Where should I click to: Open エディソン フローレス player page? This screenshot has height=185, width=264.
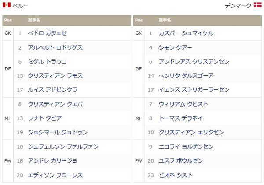click(x=55, y=175)
